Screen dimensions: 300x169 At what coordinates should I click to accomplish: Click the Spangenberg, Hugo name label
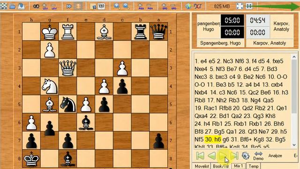pos(220,43)
